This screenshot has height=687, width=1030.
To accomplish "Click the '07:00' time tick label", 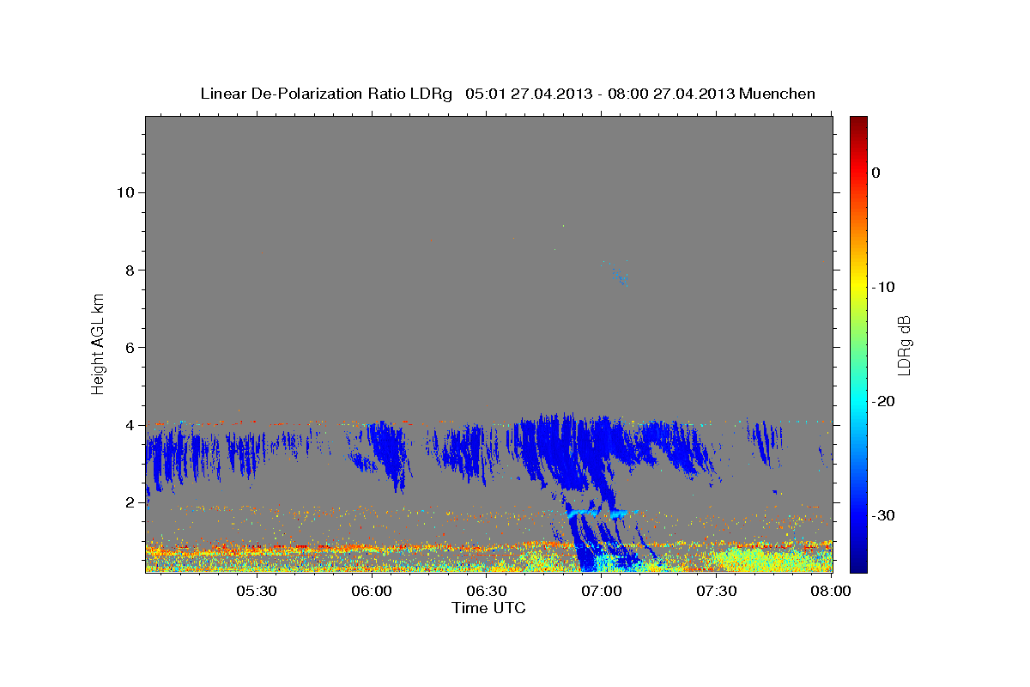I will point(601,592).
